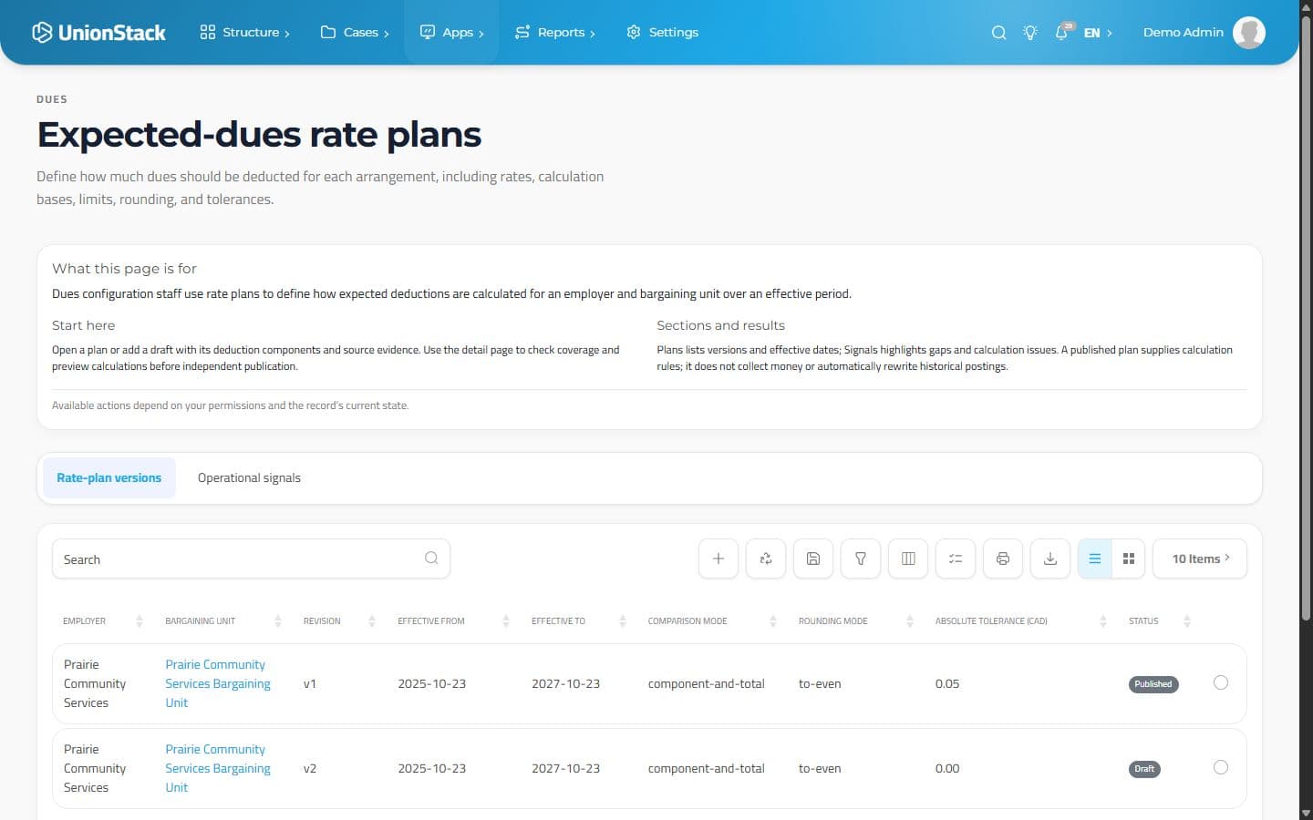Screen dimensions: 1313x820
Task: Sort by Status column arrows
Action: pos(1187,621)
